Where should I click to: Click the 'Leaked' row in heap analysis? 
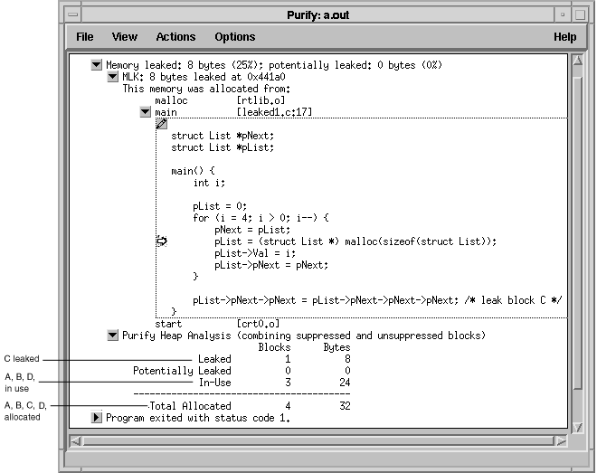274,359
